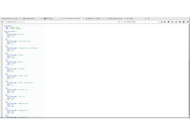Image resolution: width=190 pixels, height=135 pixels.
Task: Switch to the REST Easy tab
Action: (53, 19)
